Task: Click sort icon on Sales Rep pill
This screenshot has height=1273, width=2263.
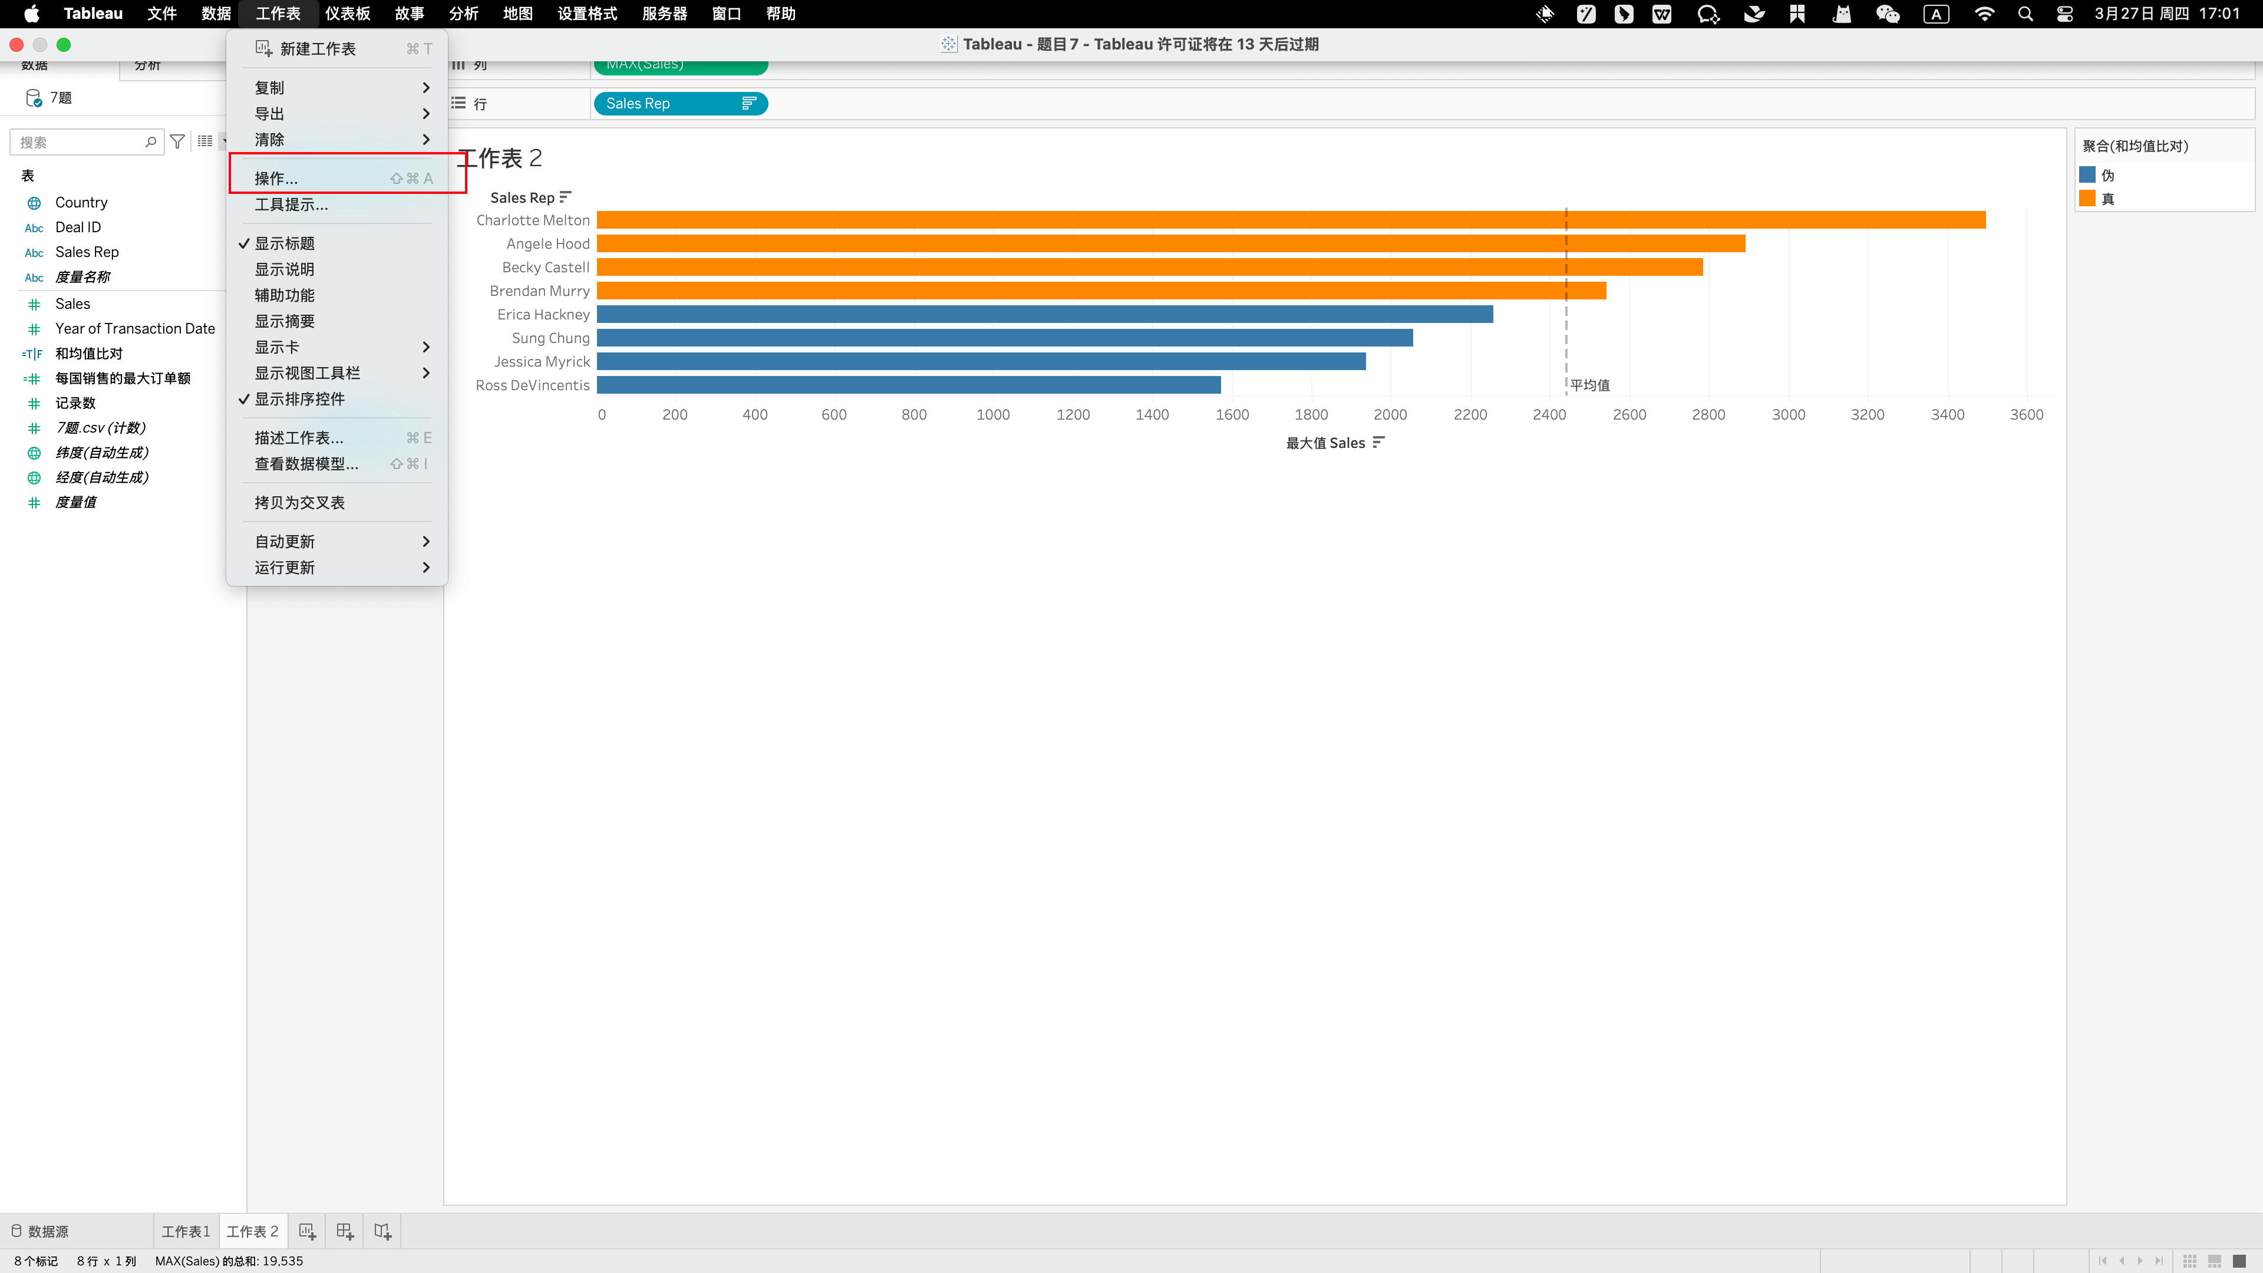Action: coord(748,104)
